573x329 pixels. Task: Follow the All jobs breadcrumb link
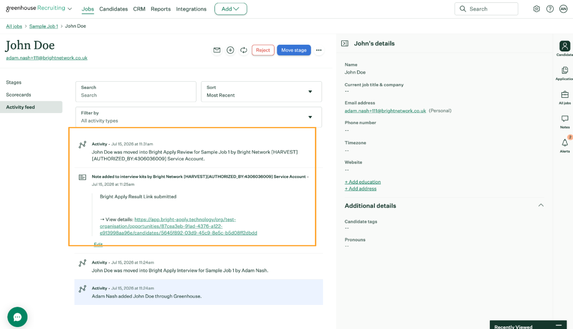[x=14, y=26]
